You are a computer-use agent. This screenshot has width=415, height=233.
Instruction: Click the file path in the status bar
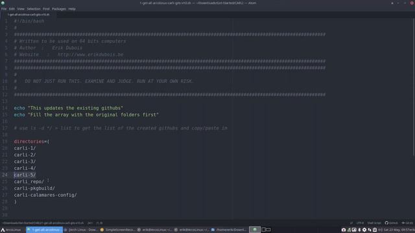tap(43, 223)
